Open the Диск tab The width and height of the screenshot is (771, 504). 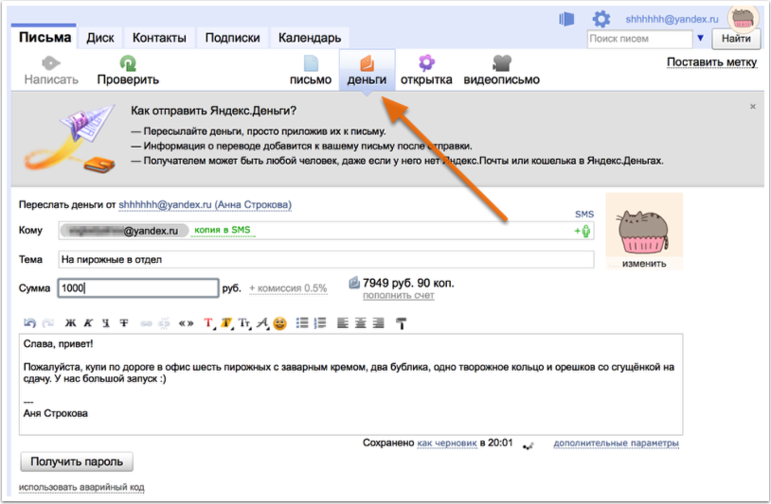100,38
